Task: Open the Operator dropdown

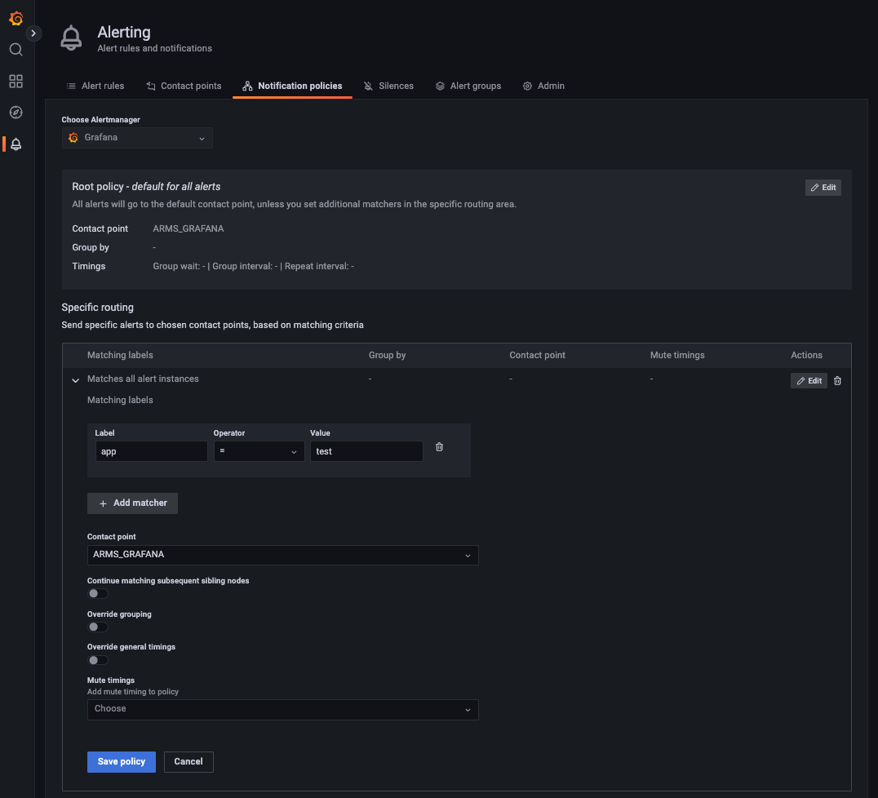Action: (x=259, y=451)
